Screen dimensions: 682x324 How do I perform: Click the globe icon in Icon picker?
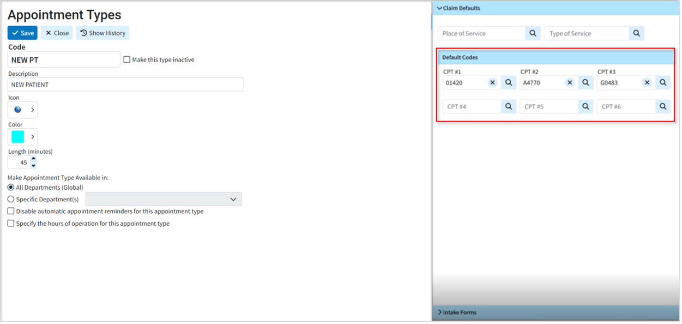pos(17,110)
